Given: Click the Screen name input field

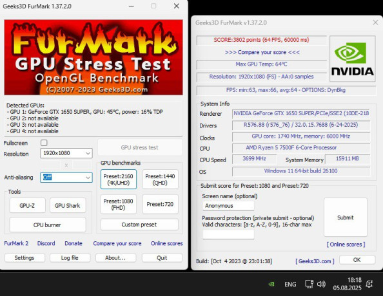Looking at the screenshot, I should pyautogui.click(x=228, y=205).
